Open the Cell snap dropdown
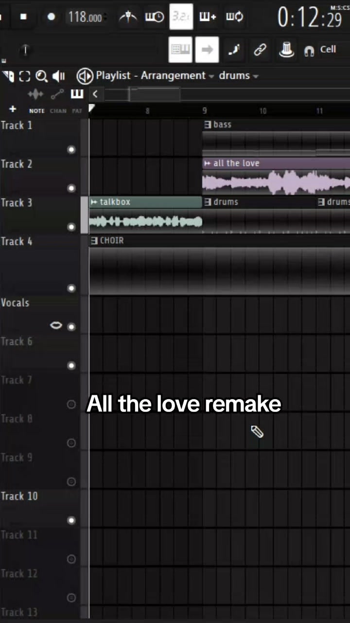The height and width of the screenshot is (623, 350). (x=328, y=50)
